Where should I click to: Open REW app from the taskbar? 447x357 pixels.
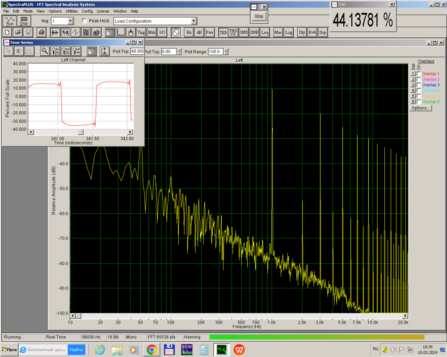click(x=186, y=349)
